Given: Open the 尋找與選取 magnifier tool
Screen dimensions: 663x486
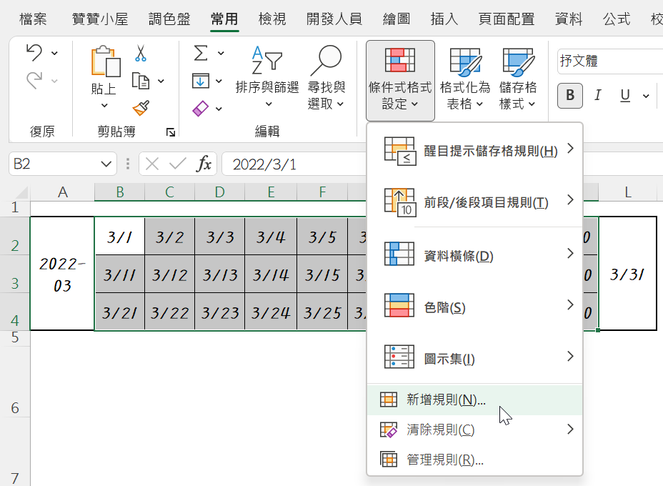Looking at the screenshot, I should (x=326, y=78).
